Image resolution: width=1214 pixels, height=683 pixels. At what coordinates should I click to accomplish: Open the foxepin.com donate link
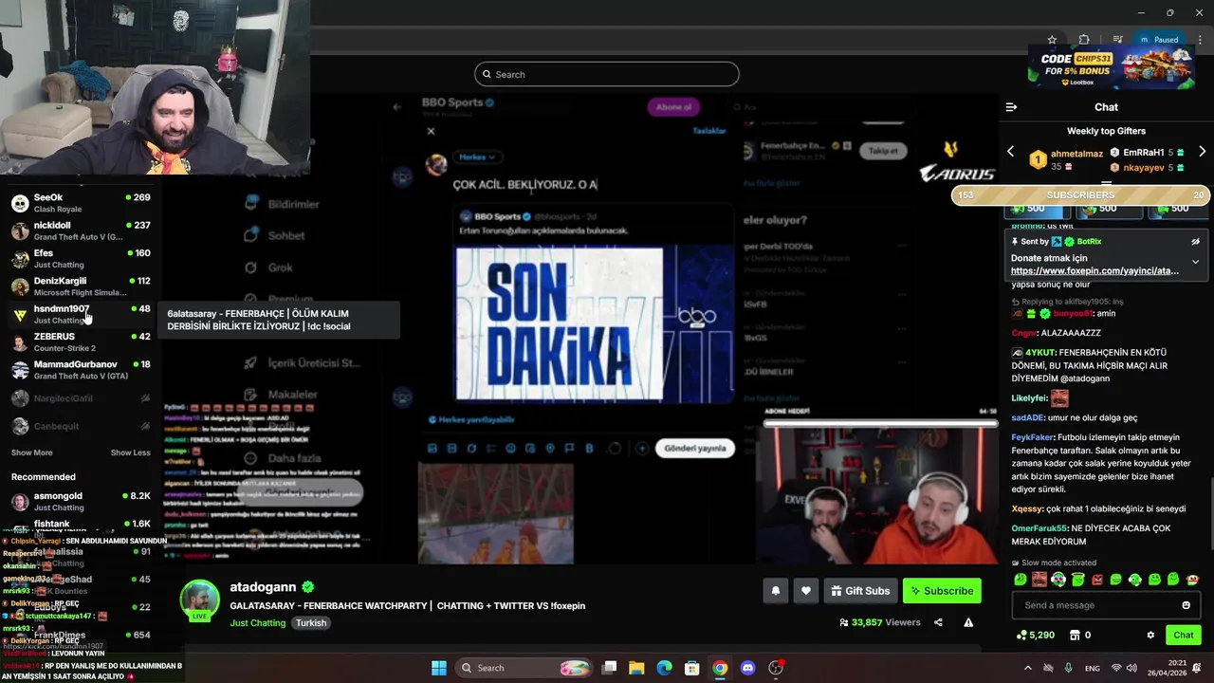coord(1094,270)
